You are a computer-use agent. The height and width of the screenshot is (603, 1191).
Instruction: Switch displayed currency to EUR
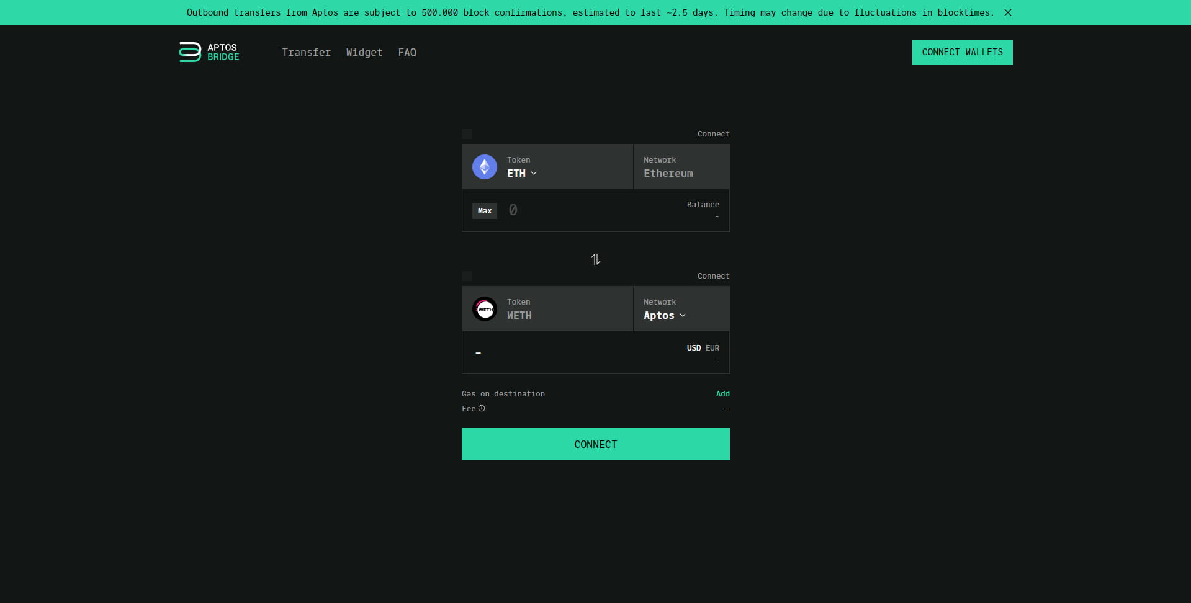(712, 348)
